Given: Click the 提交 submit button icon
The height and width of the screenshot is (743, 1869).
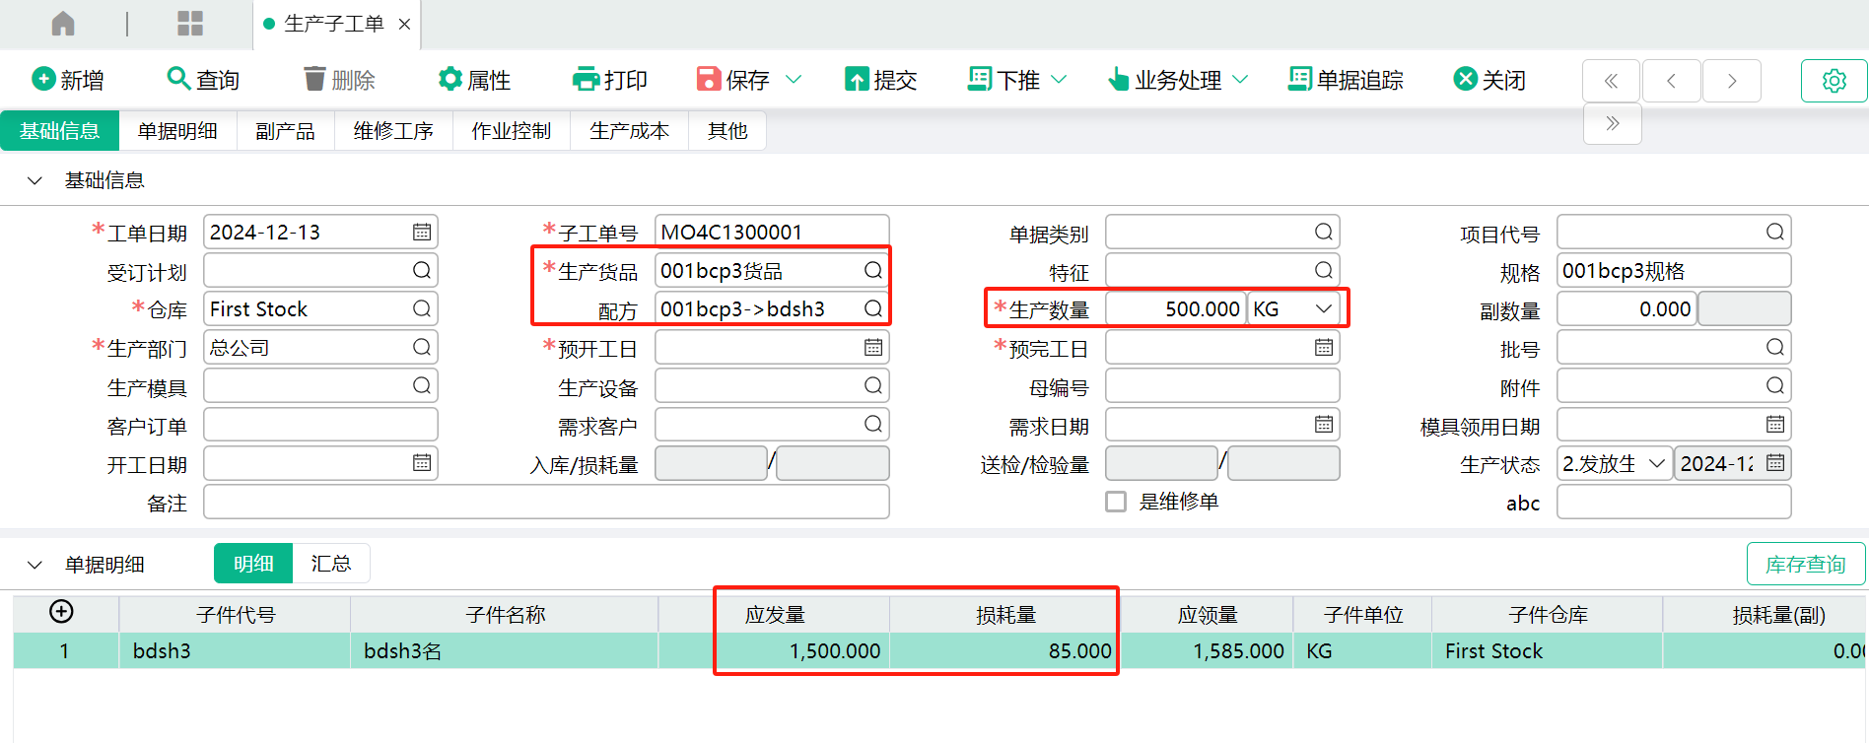Looking at the screenshot, I should click(x=857, y=79).
